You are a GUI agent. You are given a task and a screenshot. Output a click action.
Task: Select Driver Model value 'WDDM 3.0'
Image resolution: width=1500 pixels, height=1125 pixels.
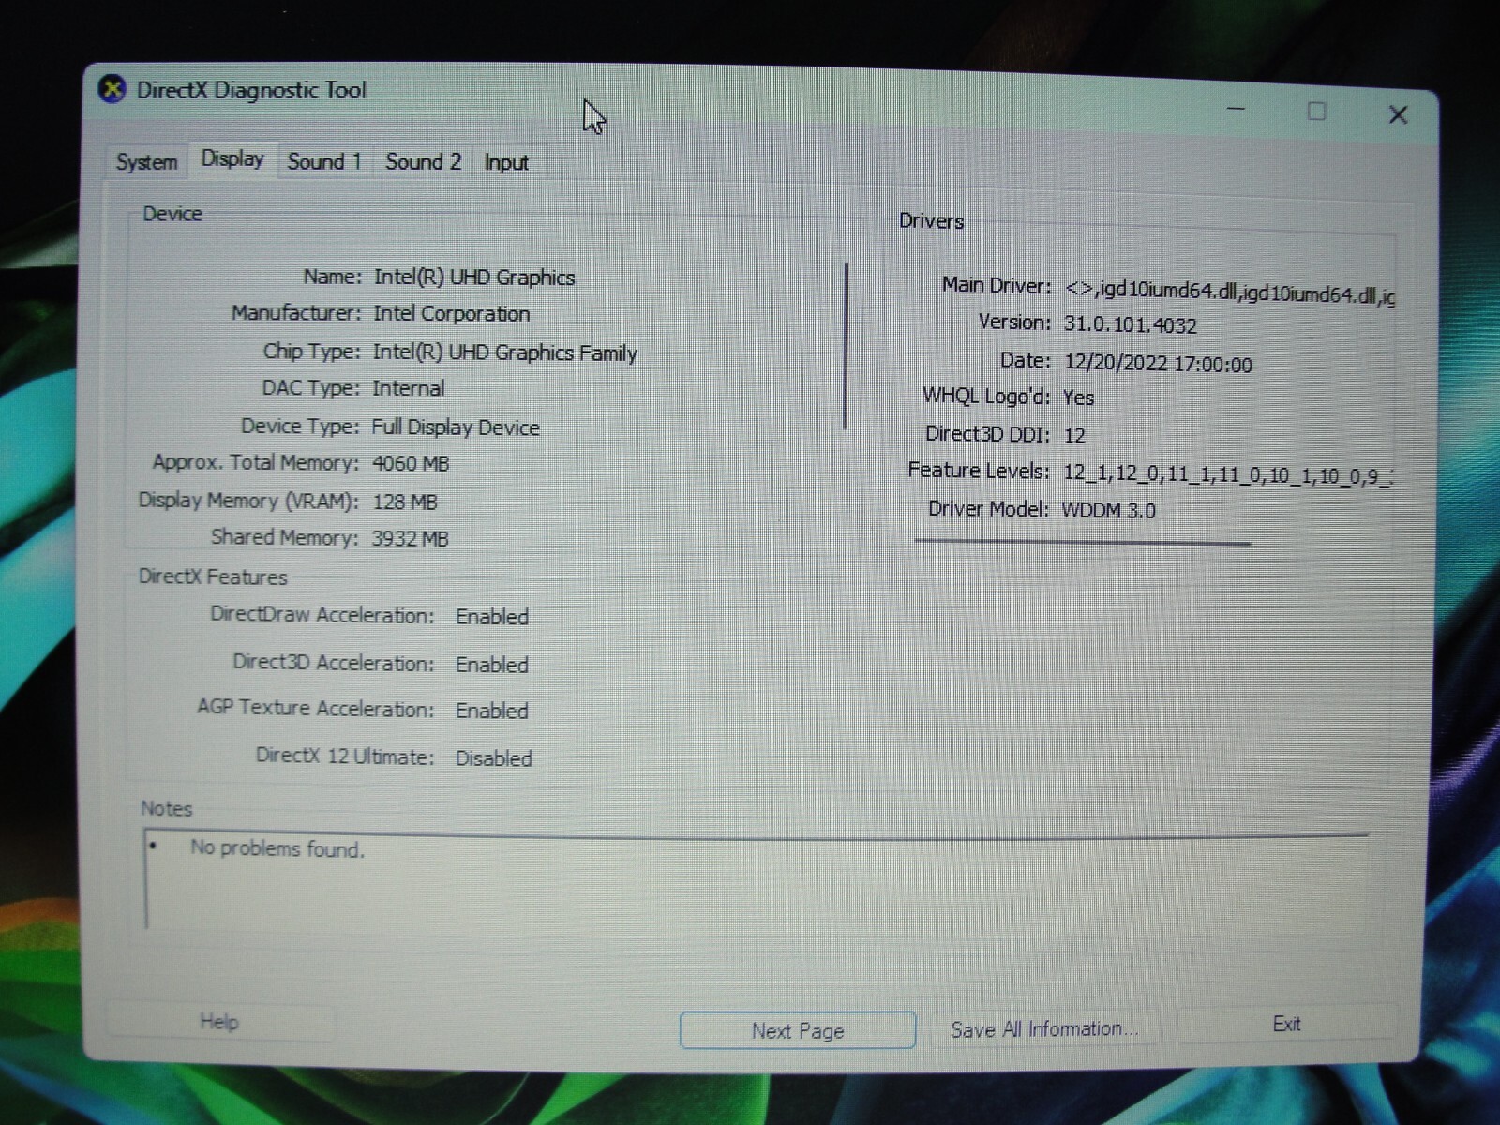point(1108,511)
